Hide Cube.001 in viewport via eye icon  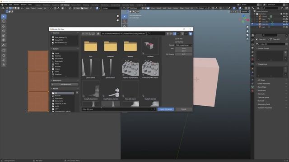pos(284,22)
